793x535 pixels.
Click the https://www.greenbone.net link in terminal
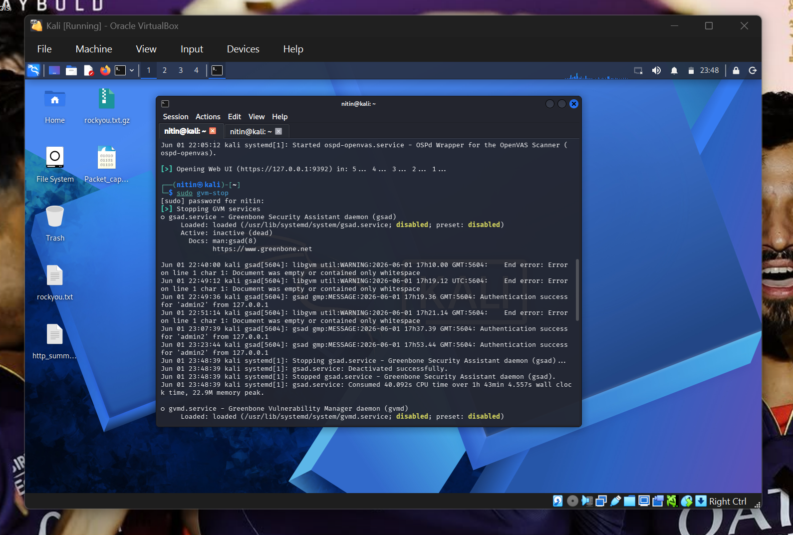263,249
